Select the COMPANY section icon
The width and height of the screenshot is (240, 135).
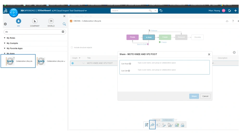point(35,21)
